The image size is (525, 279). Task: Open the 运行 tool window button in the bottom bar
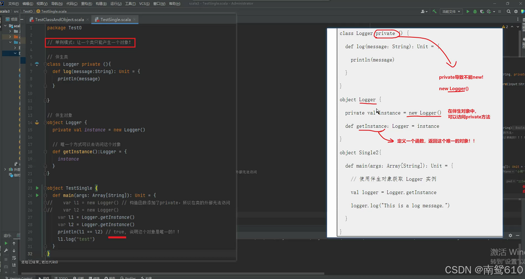[x=44, y=277]
